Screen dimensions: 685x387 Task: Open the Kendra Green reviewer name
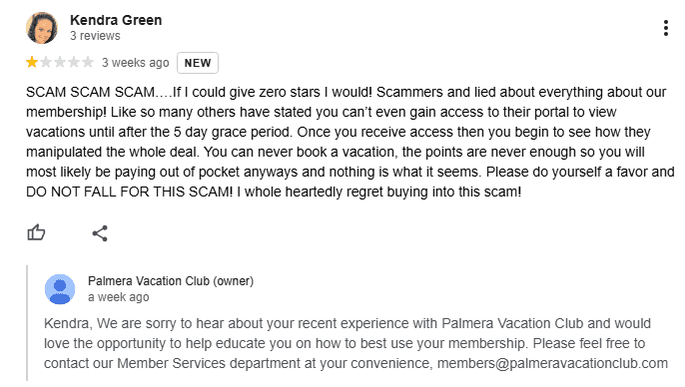[116, 20]
